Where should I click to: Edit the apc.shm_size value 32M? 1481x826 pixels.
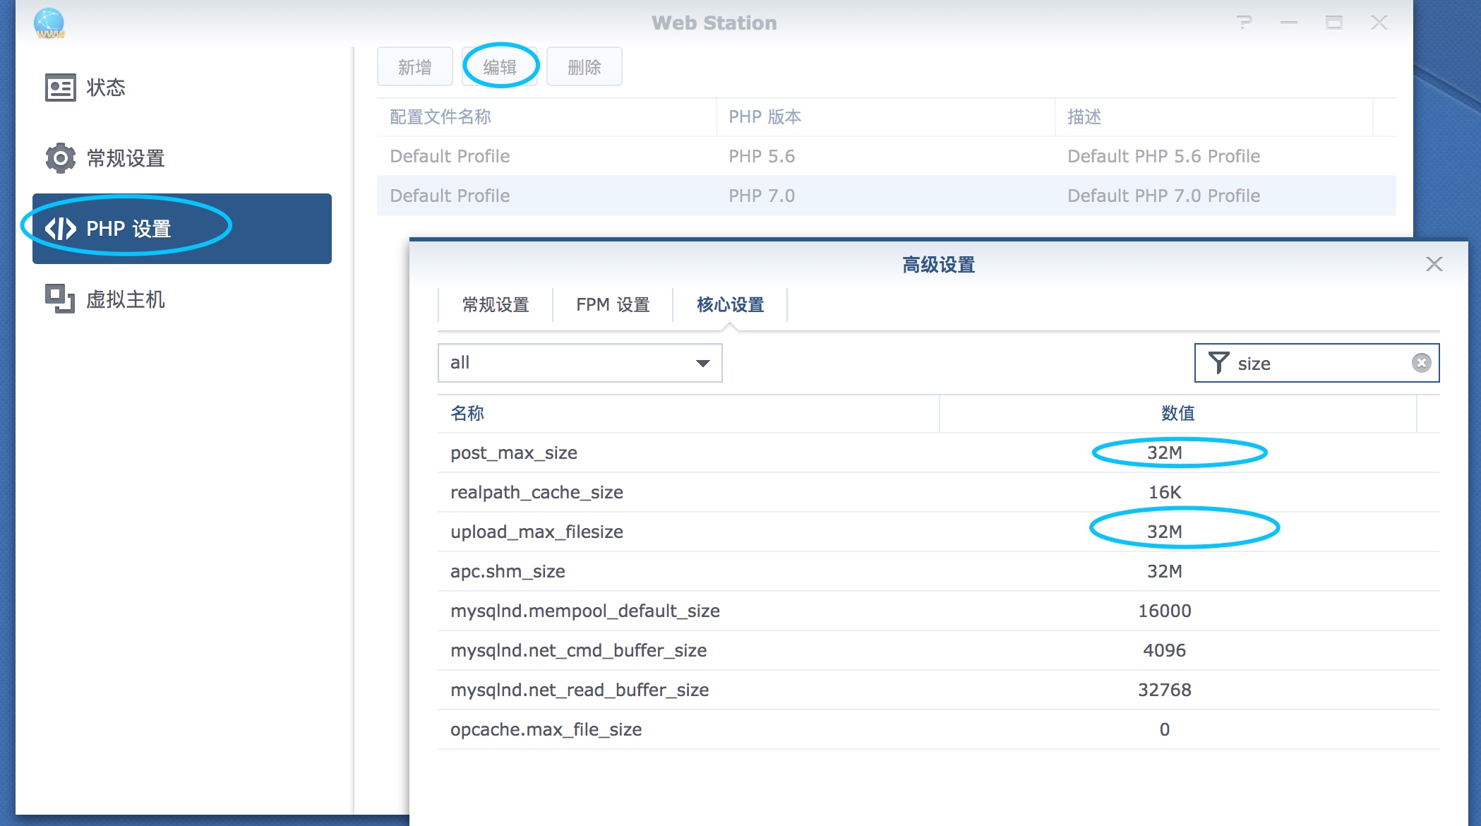click(x=1165, y=571)
